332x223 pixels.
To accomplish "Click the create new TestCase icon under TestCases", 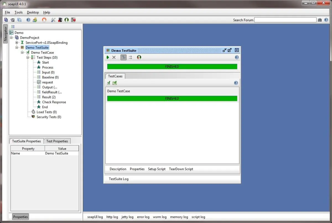I will [109, 83].
